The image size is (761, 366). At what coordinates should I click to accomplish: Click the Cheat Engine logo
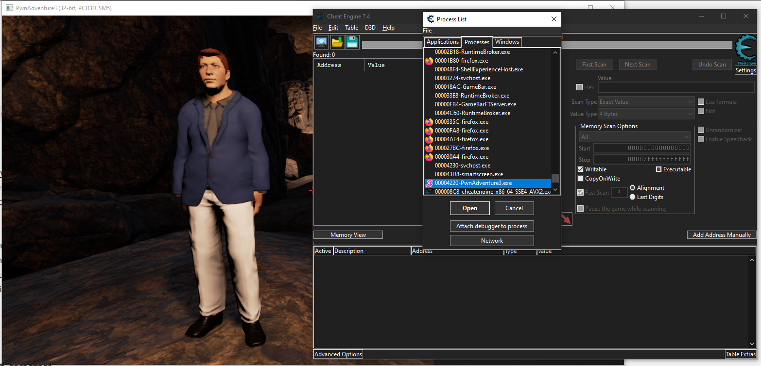click(x=746, y=50)
